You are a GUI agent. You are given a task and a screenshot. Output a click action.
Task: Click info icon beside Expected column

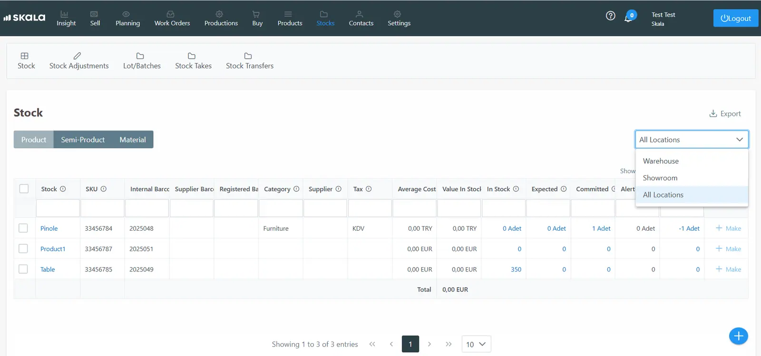564,189
